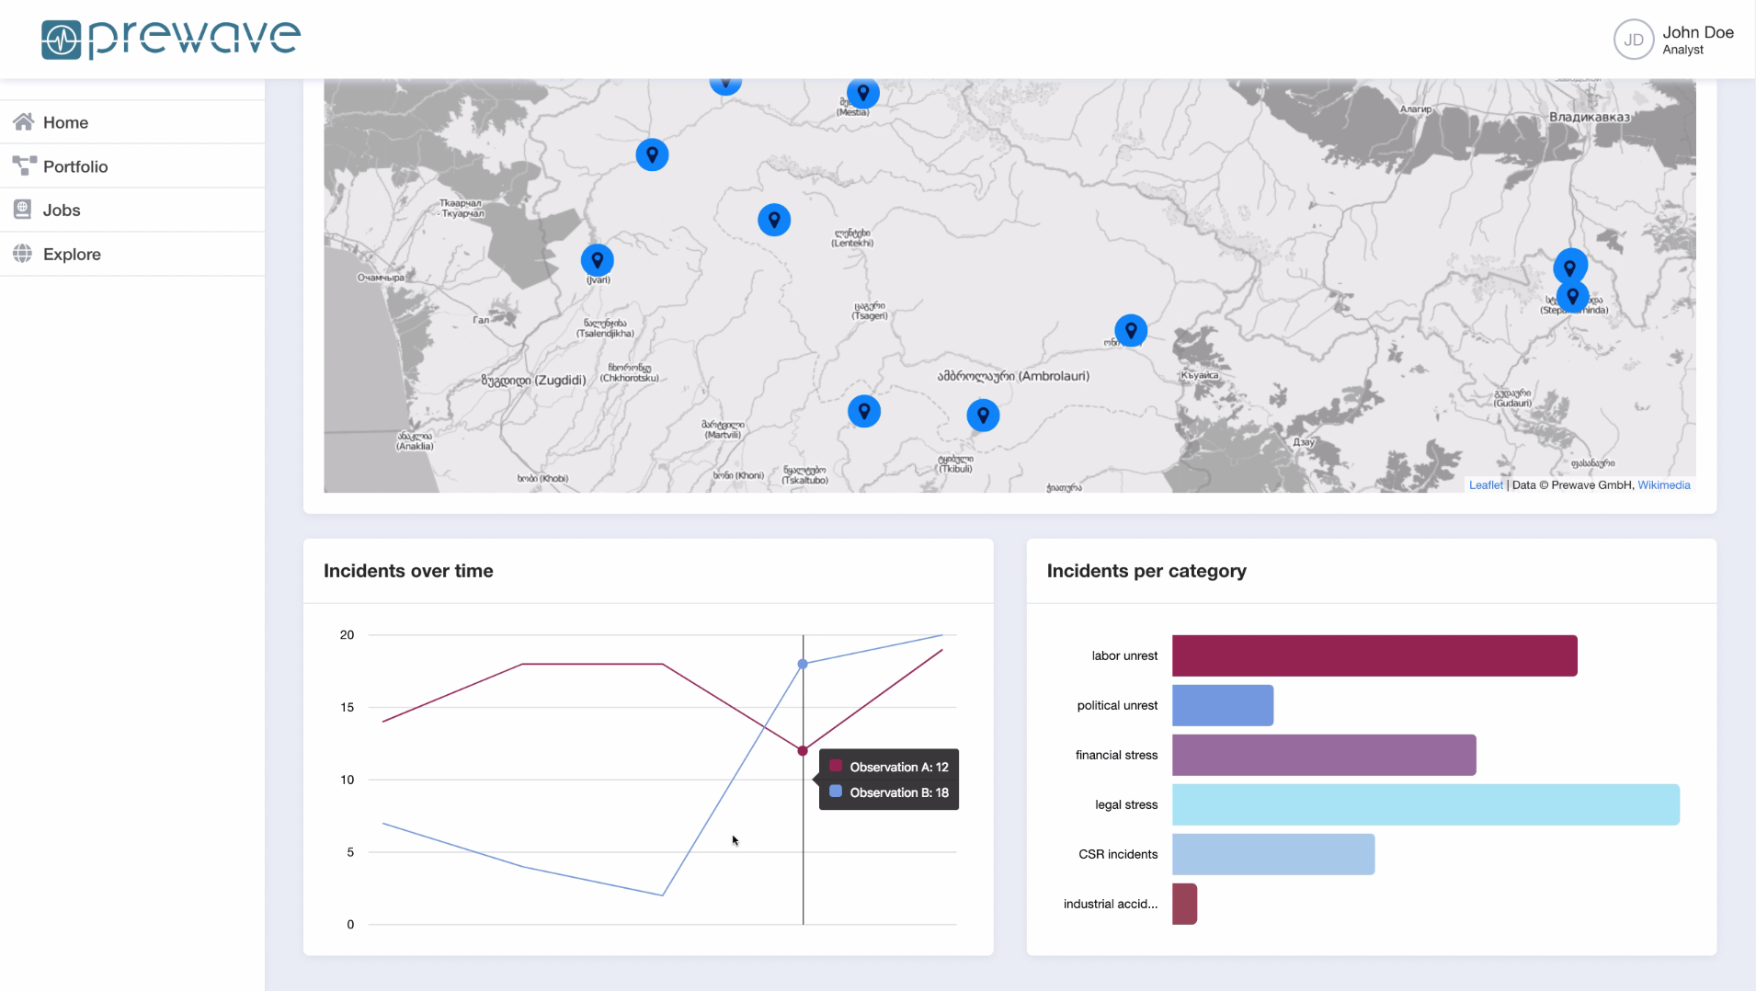
Task: Click the political unrest bar
Action: point(1222,705)
